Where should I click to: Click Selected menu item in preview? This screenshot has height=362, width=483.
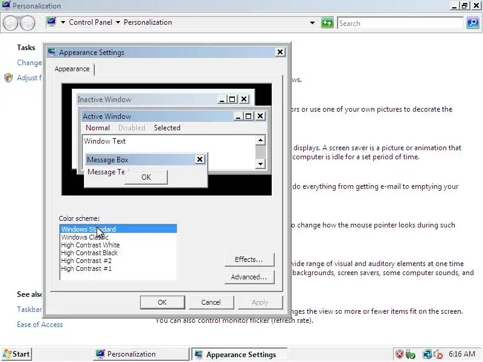[167, 128]
